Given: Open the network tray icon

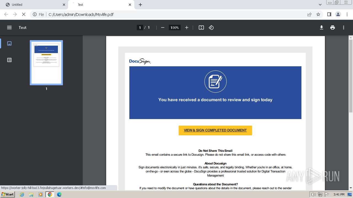Looking at the screenshot, I should (320, 194).
